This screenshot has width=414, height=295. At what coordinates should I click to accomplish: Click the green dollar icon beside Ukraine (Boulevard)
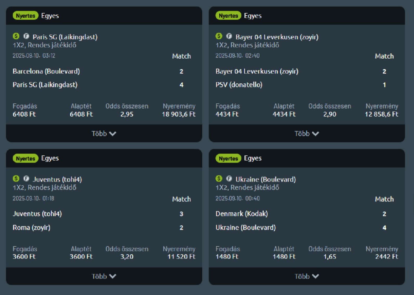219,179
